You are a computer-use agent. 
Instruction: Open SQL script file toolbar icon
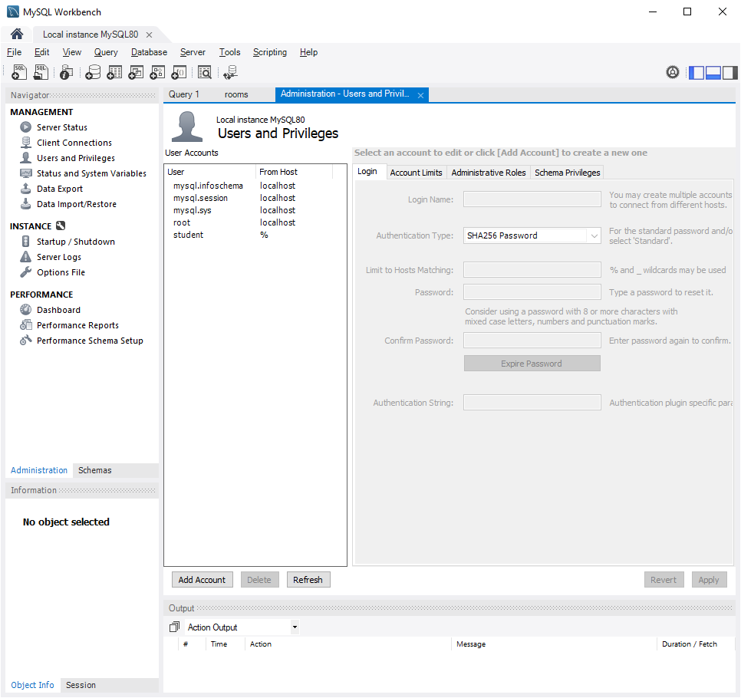[x=41, y=72]
